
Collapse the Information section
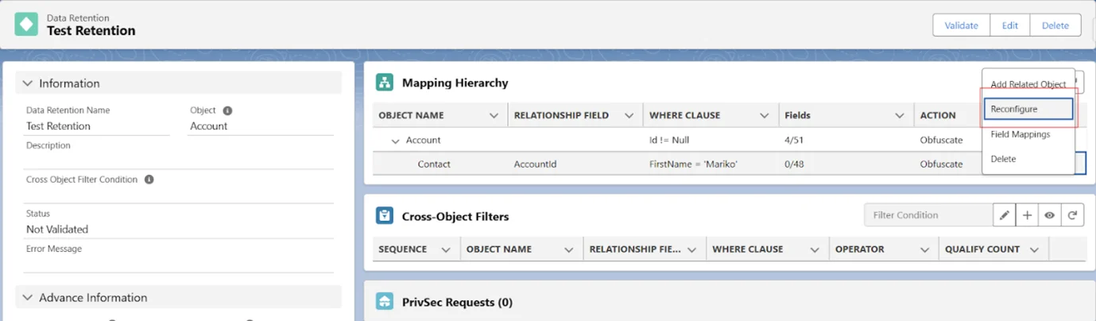[x=28, y=83]
